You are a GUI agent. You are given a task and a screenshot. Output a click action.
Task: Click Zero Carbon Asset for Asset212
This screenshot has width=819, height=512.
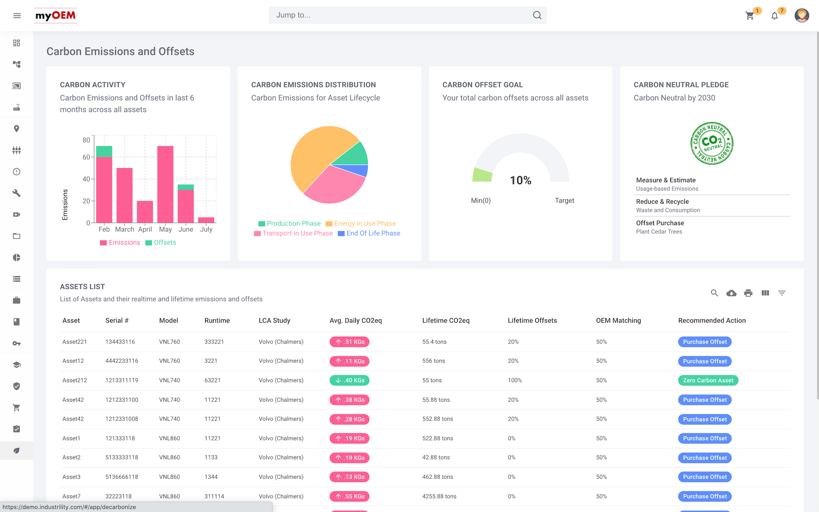(708, 380)
